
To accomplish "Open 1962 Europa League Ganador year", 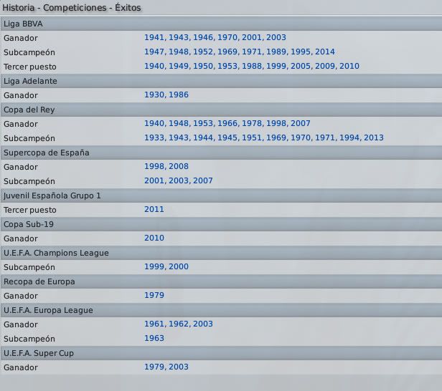I will point(179,324).
